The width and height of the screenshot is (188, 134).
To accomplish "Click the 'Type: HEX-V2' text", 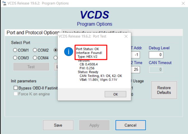I will point(87,57).
